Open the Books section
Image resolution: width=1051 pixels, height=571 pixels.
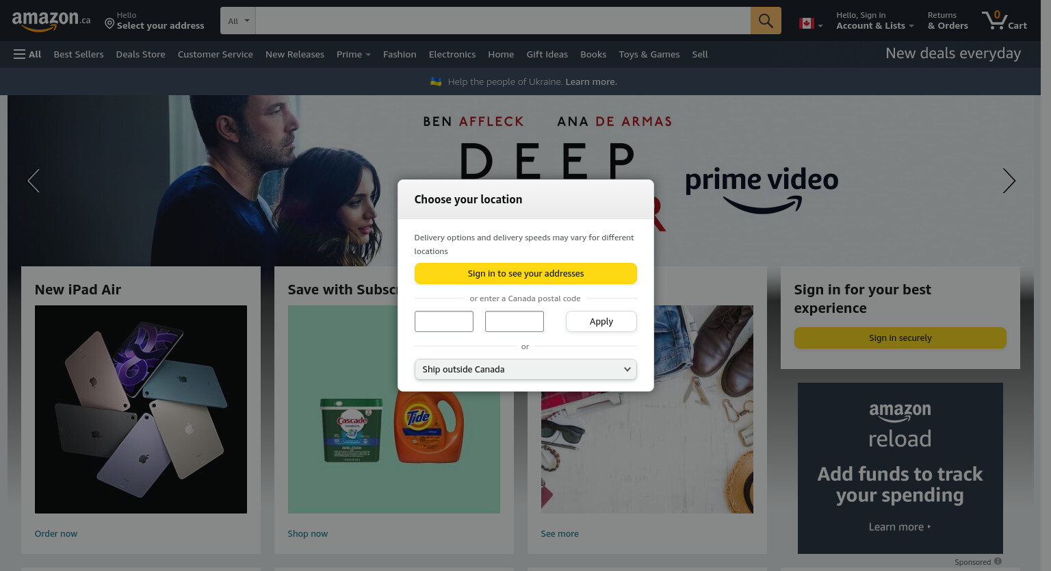593,54
